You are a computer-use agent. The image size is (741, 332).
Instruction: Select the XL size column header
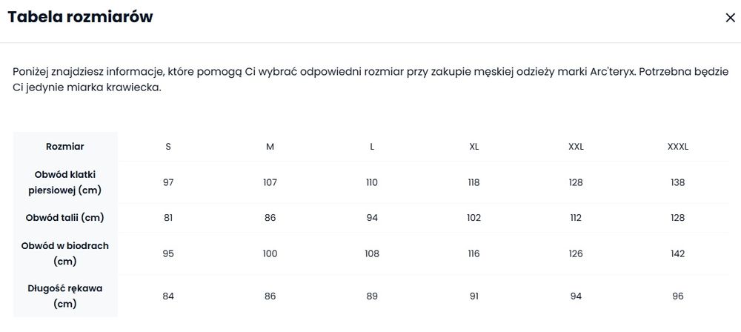pyautogui.click(x=474, y=147)
